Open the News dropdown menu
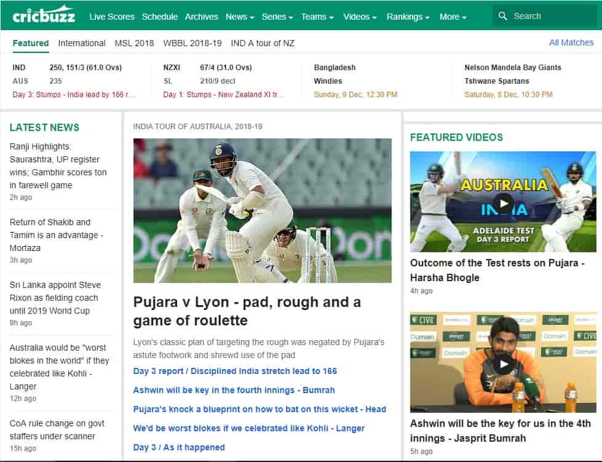 tap(240, 17)
